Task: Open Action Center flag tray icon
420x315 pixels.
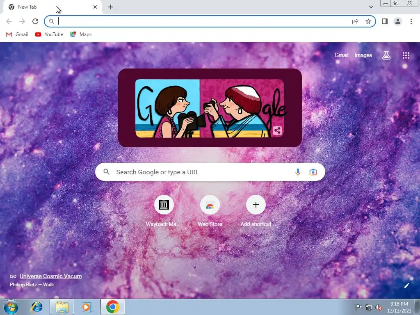Action: pyautogui.click(x=358, y=307)
